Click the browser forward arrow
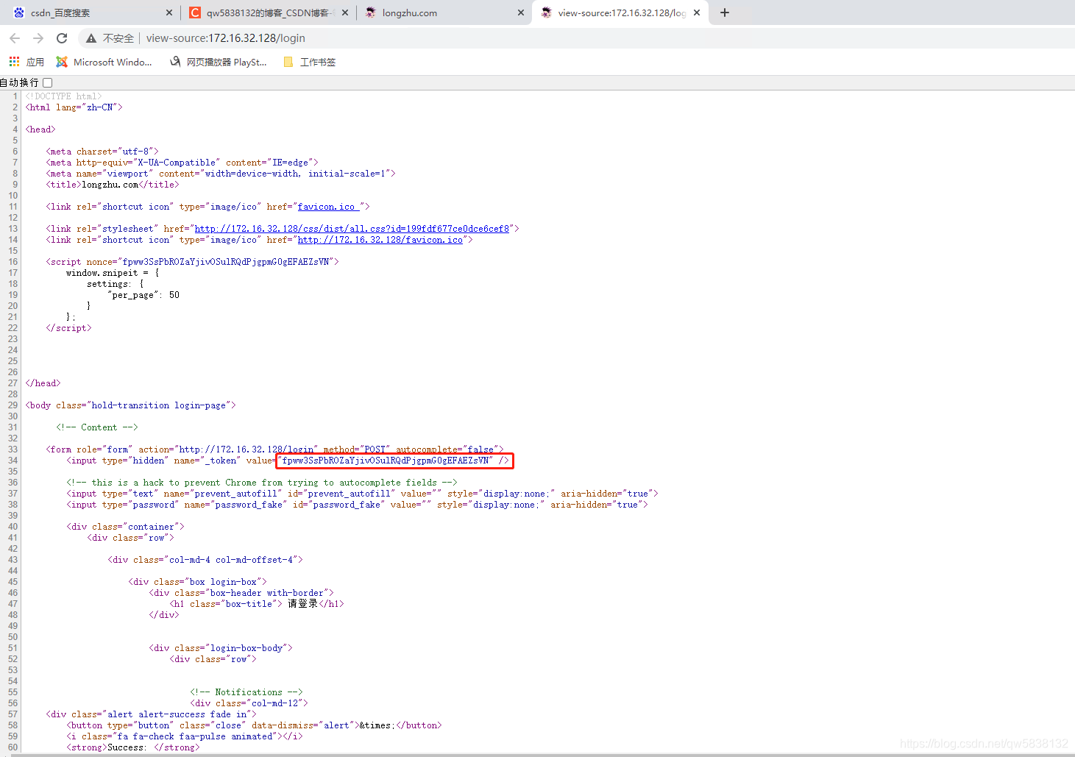1075x757 pixels. (x=38, y=38)
